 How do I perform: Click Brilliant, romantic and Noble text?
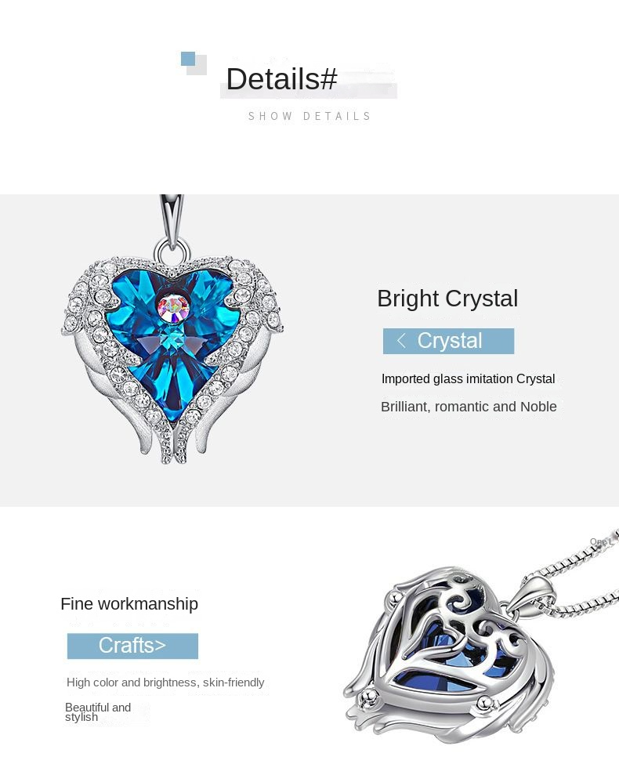pos(469,407)
